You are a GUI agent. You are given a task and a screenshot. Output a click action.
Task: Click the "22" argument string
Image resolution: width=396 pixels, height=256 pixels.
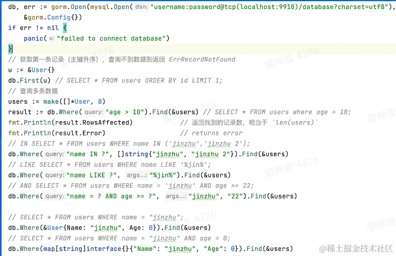pyautogui.click(x=235, y=196)
